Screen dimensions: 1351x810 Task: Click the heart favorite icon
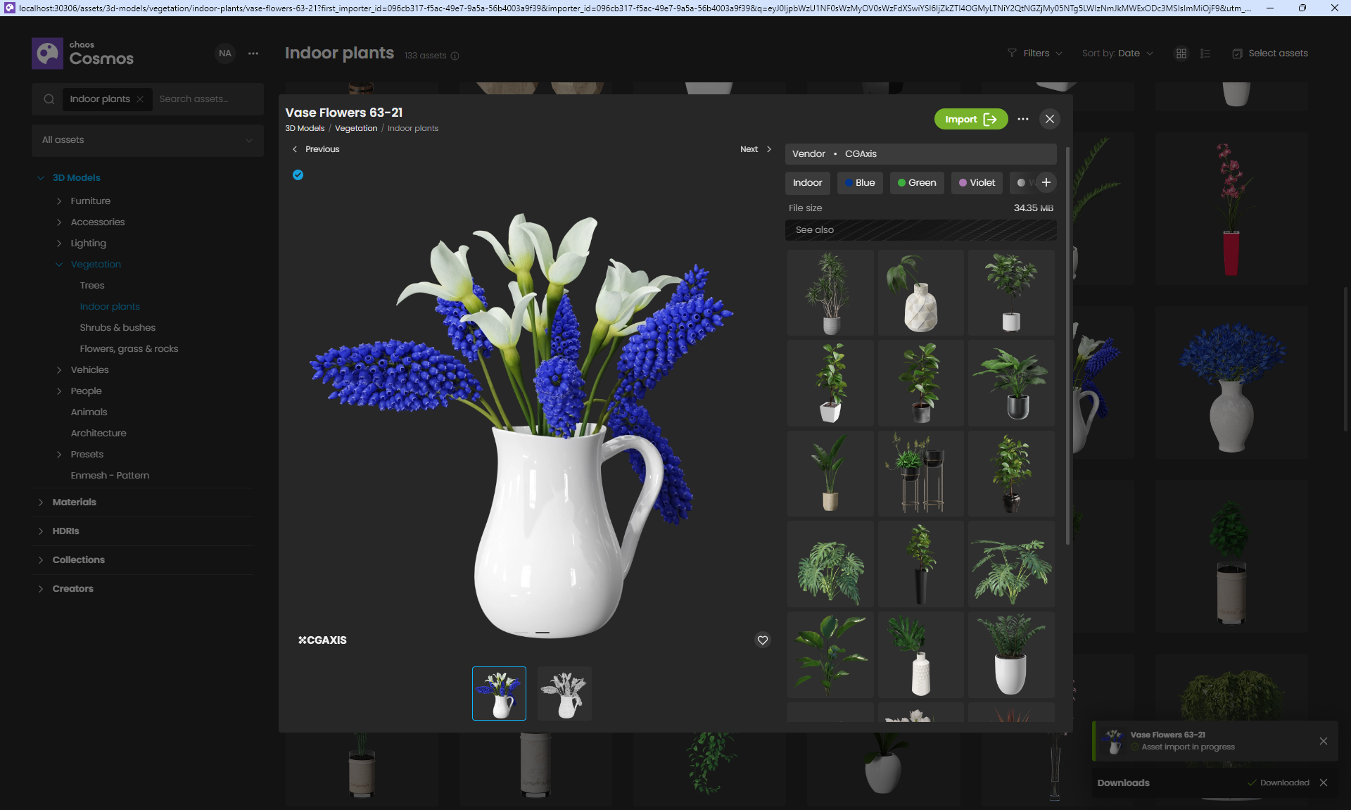tap(762, 640)
